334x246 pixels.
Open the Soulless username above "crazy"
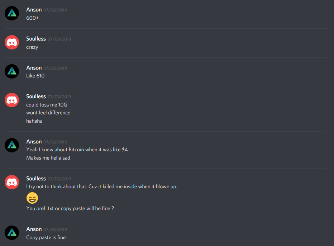(x=36, y=39)
